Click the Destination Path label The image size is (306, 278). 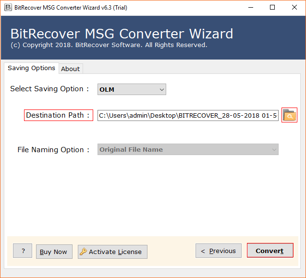point(58,115)
